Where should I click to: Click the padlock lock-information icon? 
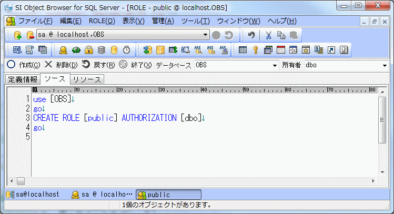(x=88, y=50)
